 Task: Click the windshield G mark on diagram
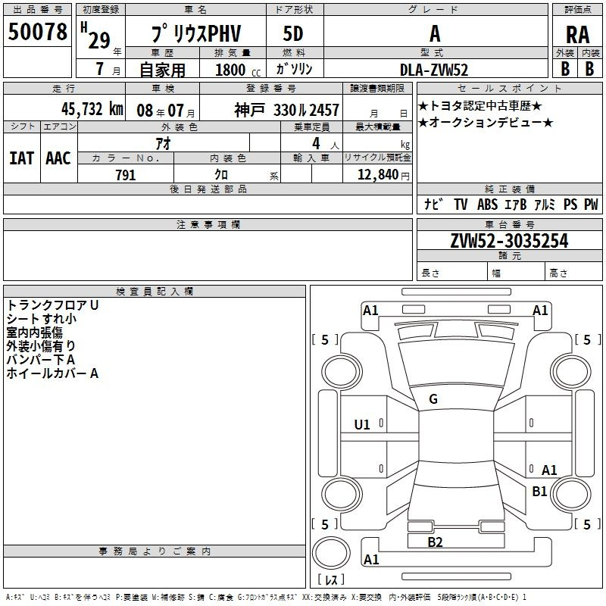433,399
